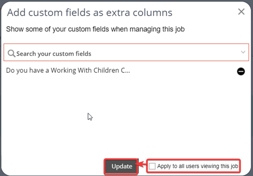
Task: Tick the Apply to all users checkbox
Action: point(152,166)
